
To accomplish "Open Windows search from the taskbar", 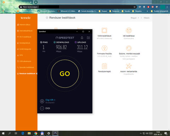I will [x=10, y=134].
